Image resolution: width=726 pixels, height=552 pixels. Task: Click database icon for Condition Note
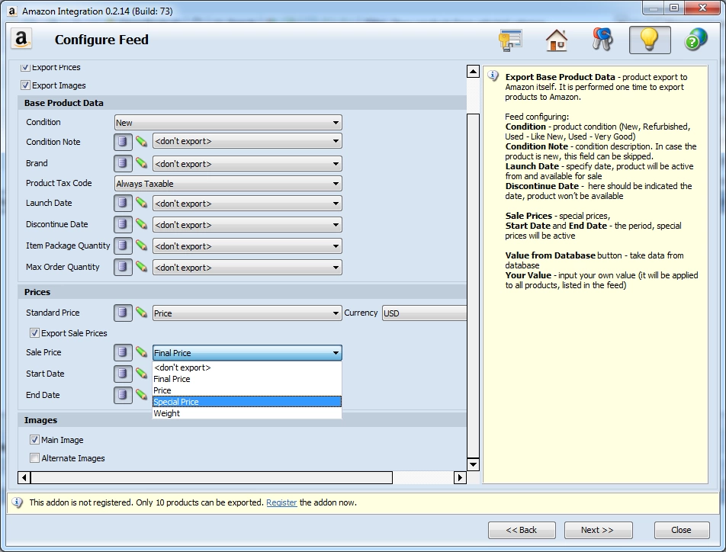[123, 141]
